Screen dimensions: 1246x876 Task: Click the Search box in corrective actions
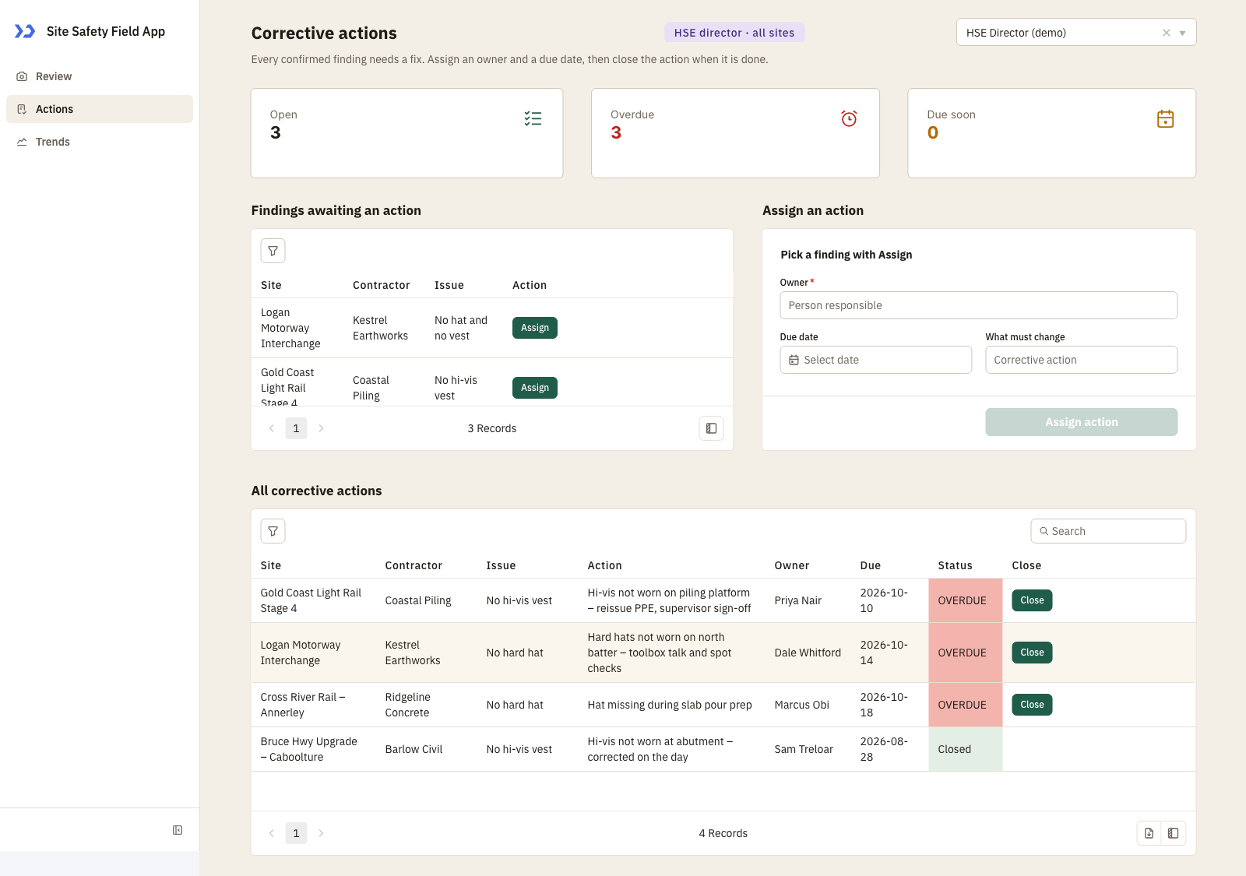(1108, 531)
